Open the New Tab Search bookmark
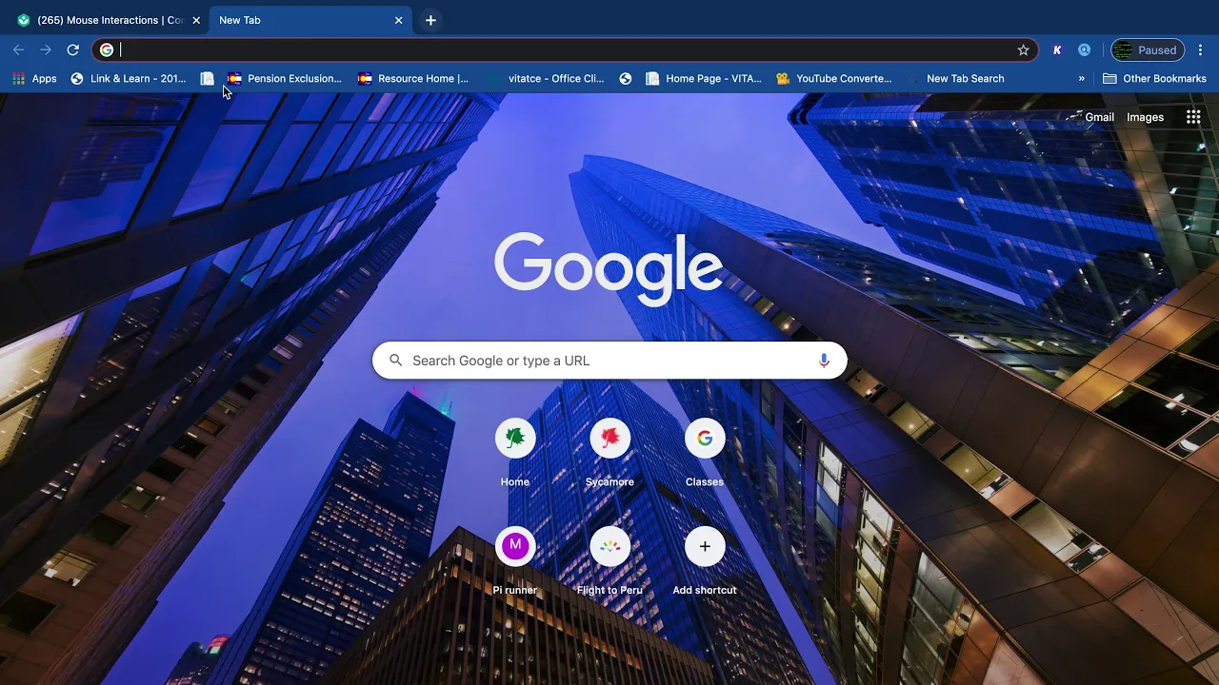Image resolution: width=1219 pixels, height=685 pixels. point(955,79)
